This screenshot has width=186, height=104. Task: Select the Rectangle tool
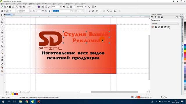(x=2, y=36)
